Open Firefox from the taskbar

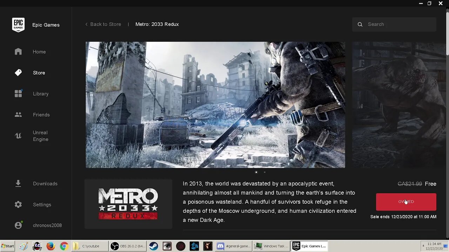[51, 246]
